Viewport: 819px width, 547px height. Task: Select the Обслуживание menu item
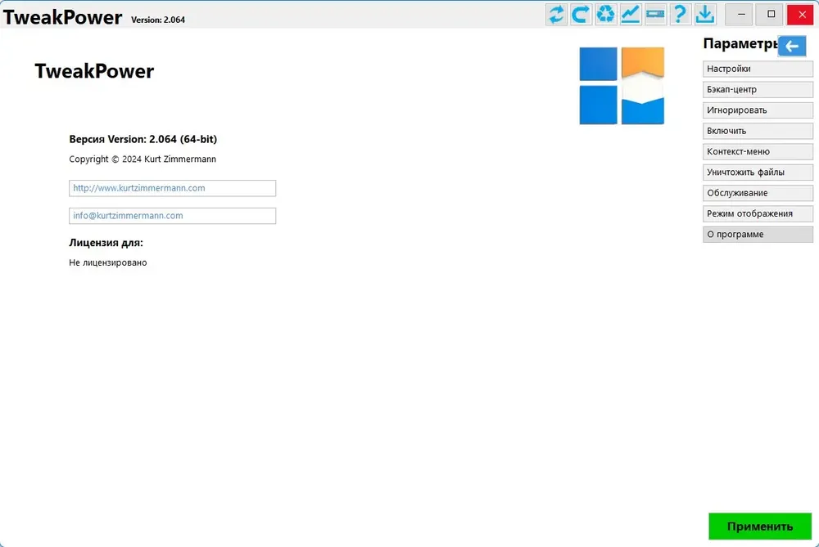tap(758, 193)
